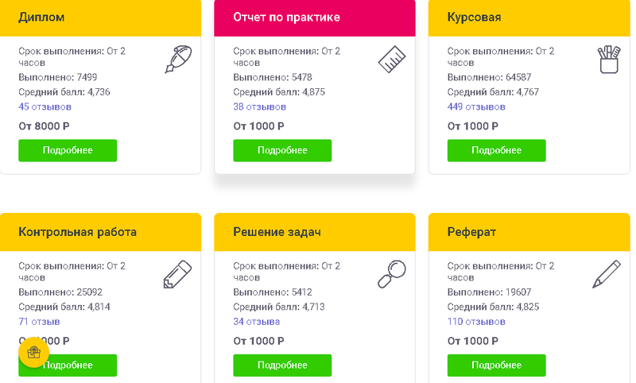Click the magnifying glass icon in Решение задач

pyautogui.click(x=391, y=274)
